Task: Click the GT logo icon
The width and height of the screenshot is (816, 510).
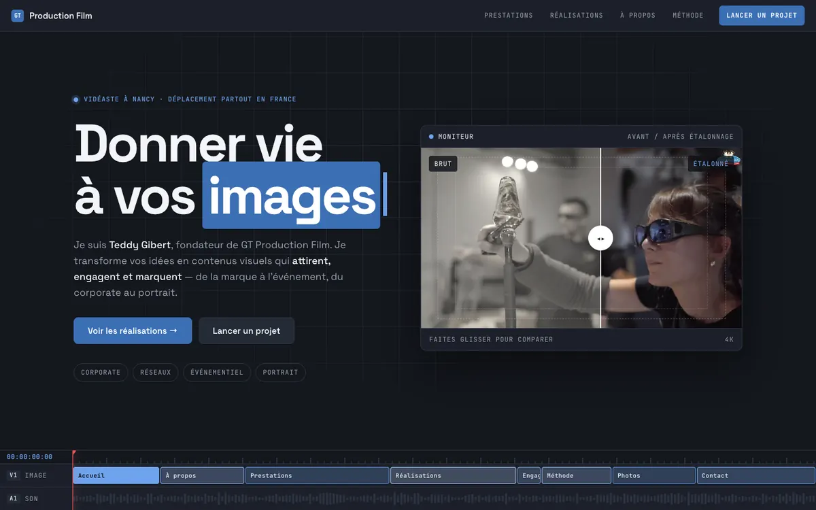Action: coord(18,16)
